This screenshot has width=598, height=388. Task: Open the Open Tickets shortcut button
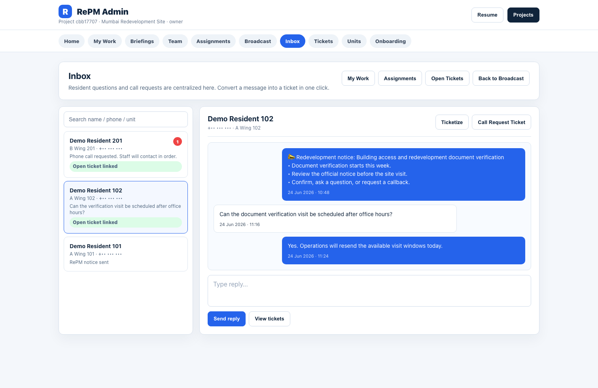tap(447, 78)
